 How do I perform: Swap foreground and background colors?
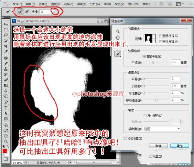click(x=7, y=146)
